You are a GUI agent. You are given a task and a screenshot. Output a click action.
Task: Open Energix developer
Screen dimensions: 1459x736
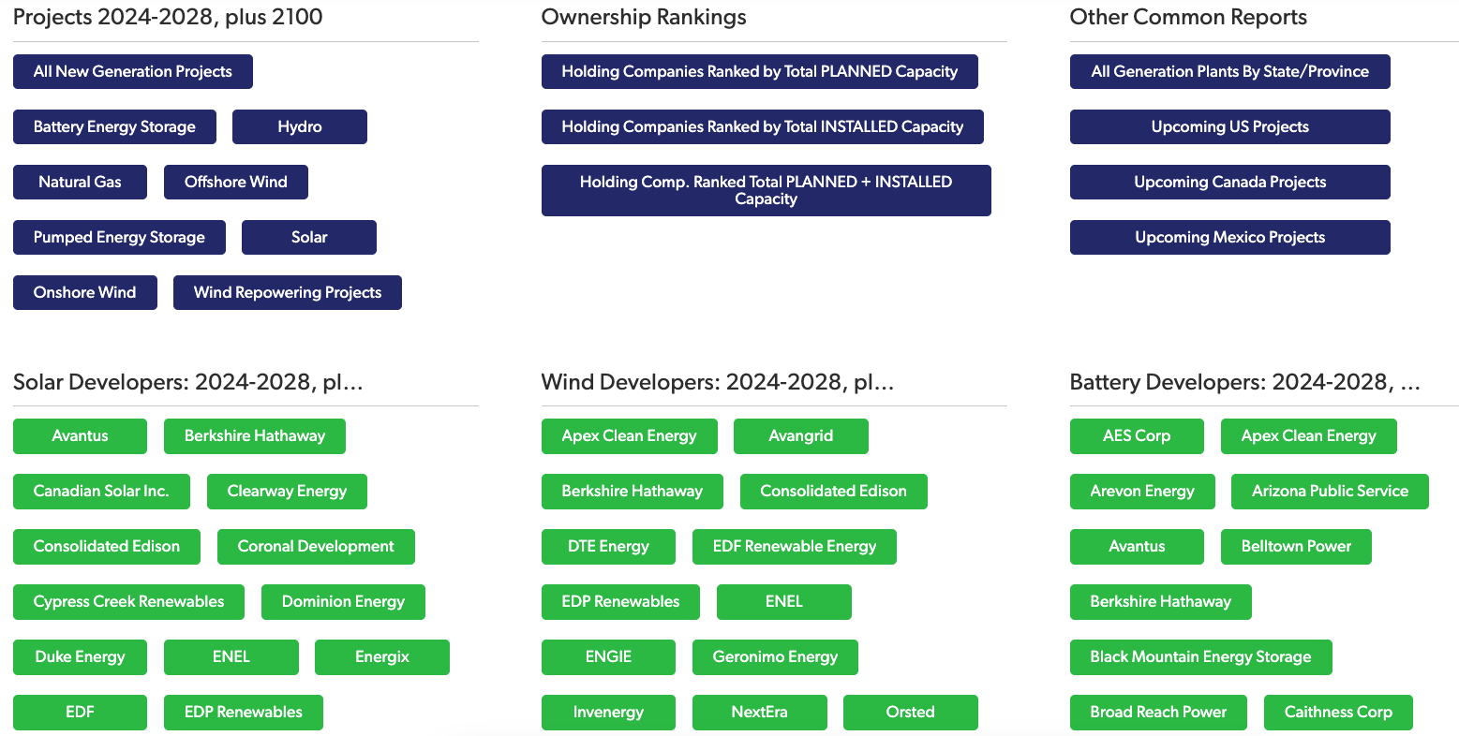[x=382, y=656]
